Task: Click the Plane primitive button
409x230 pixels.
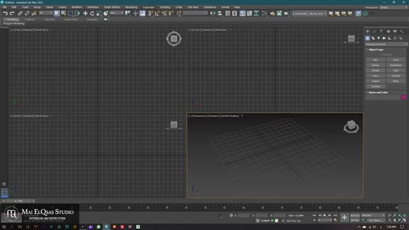Action: [396, 81]
